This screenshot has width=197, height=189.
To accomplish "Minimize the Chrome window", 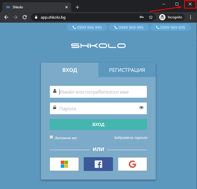I will point(164,4).
